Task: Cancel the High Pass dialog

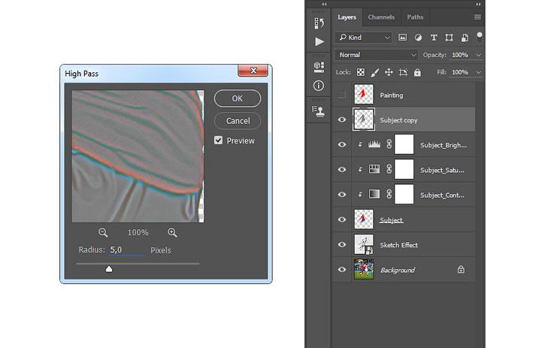Action: 238,121
